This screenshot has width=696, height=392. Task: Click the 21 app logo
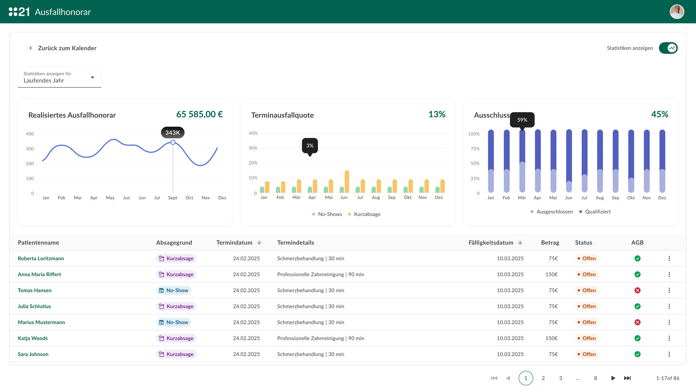tap(19, 12)
